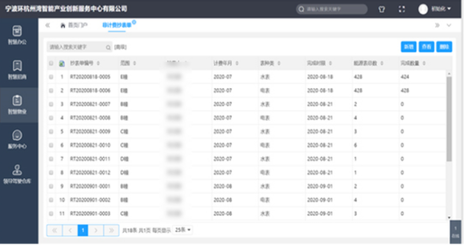
Task: Click the company name title in header
Action: point(66,9)
